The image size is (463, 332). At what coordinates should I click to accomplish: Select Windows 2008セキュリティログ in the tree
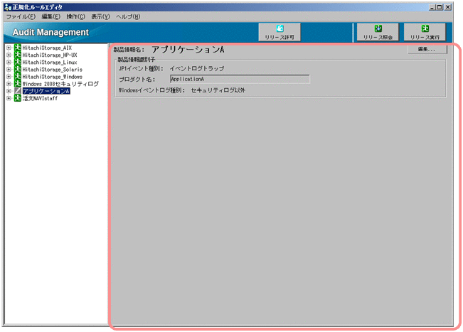tap(60, 84)
